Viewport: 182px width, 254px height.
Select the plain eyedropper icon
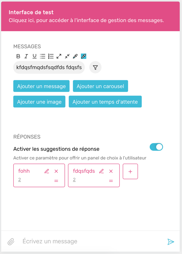[75, 56]
